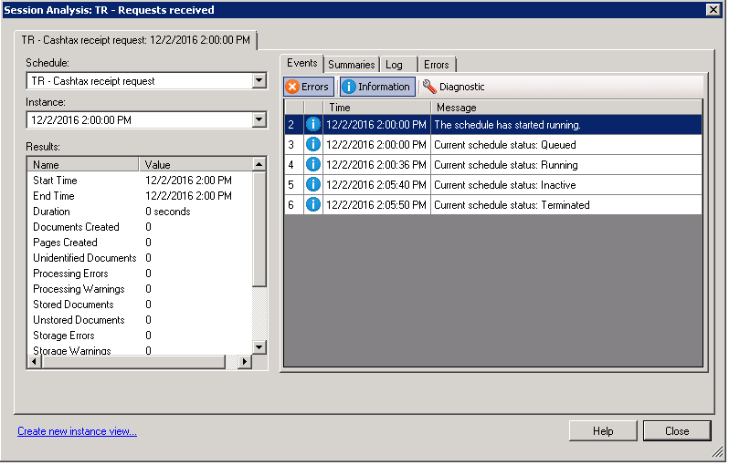Viewport: 729px width, 465px height.
Task: Sort Results by Value column header
Action: (195, 165)
